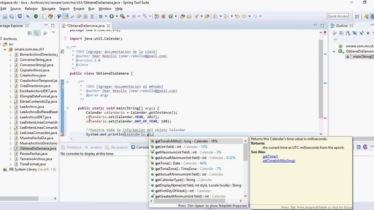This screenshot has height=210, width=374.
Task: Toggle Sort alphabetically in Outline toolbar
Action: click(348, 33)
